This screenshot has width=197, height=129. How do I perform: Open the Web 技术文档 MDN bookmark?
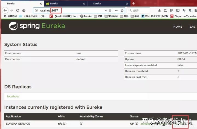(x=155, y=16)
